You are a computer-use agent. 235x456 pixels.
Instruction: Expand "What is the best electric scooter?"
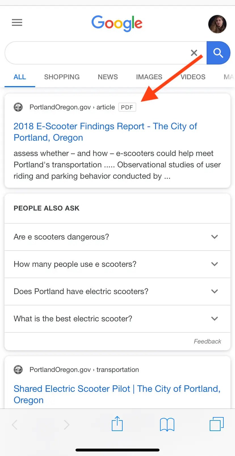click(117, 319)
